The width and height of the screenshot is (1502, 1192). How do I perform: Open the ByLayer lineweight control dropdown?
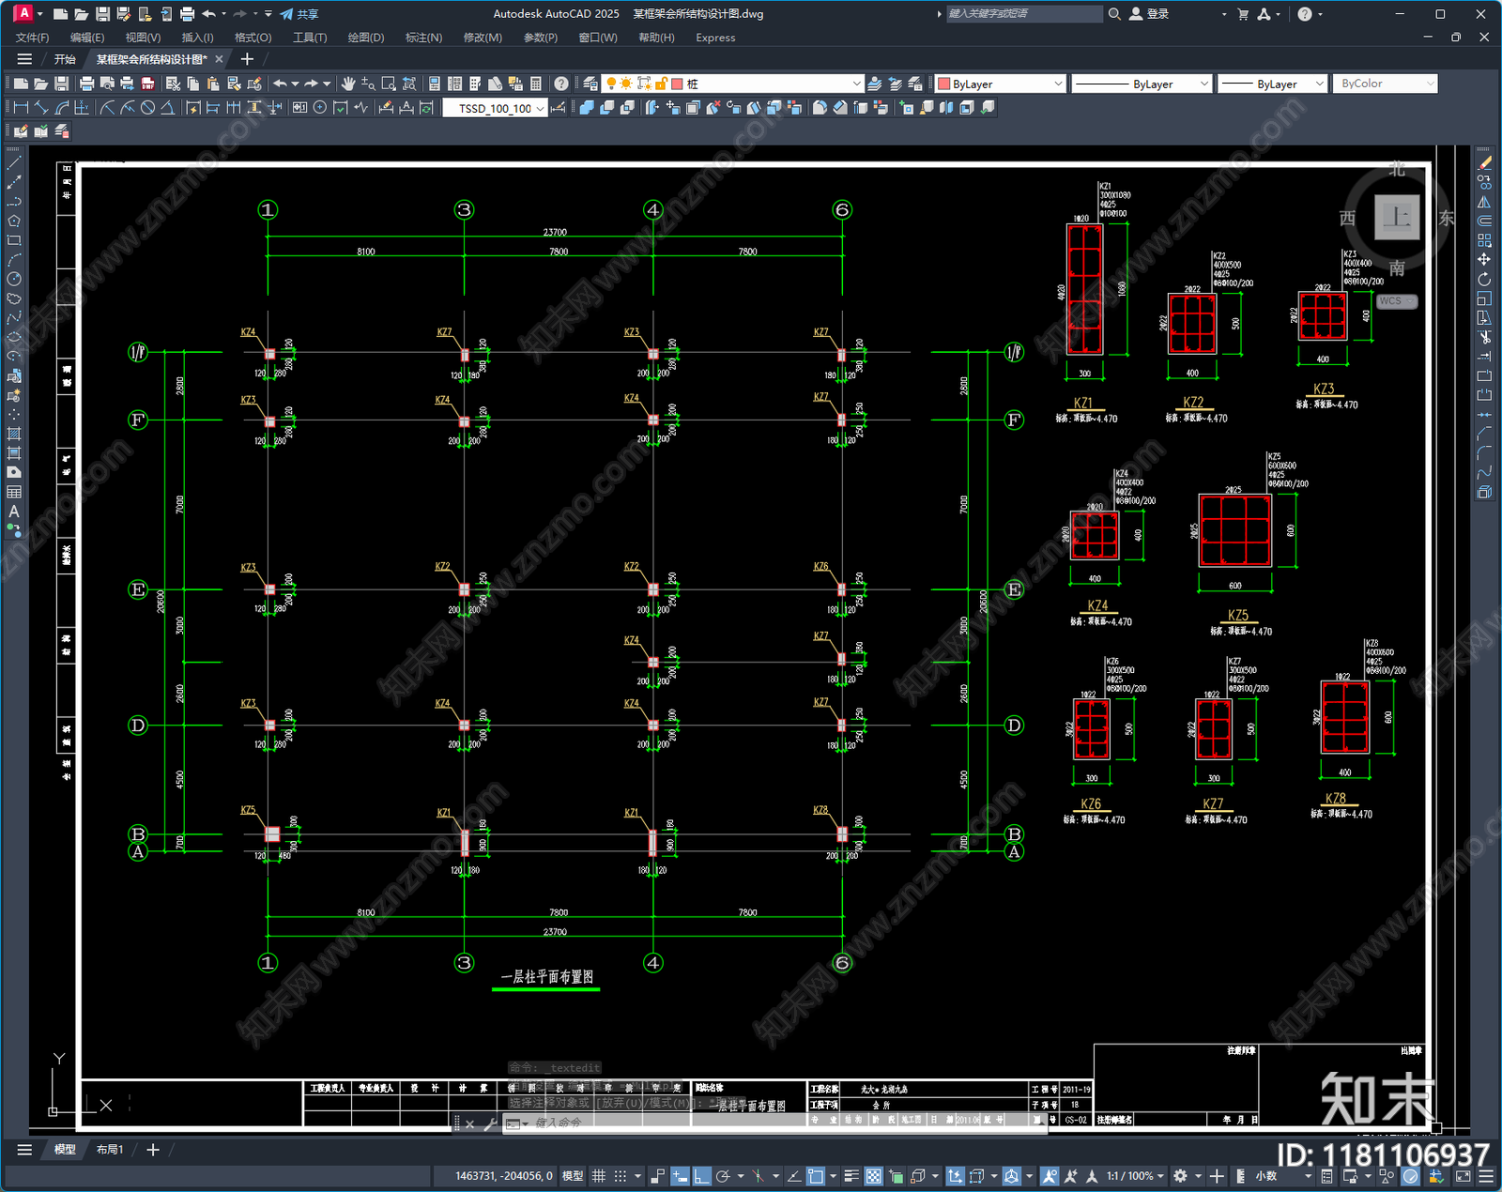(1273, 84)
